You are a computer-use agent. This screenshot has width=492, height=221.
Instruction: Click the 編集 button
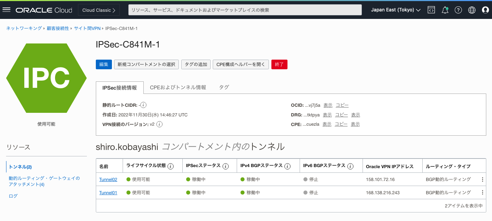(x=104, y=65)
